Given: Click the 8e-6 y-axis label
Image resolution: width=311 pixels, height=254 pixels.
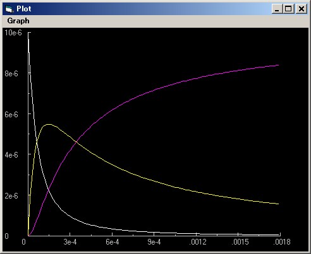Looking at the screenshot, I should click(x=11, y=74).
